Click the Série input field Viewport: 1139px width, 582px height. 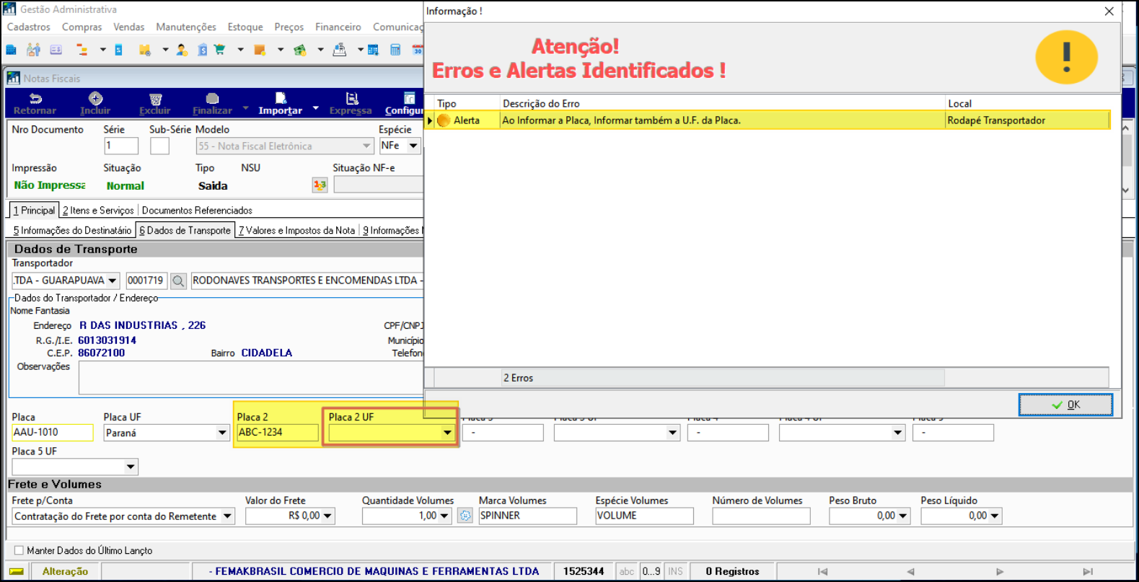tap(121, 146)
